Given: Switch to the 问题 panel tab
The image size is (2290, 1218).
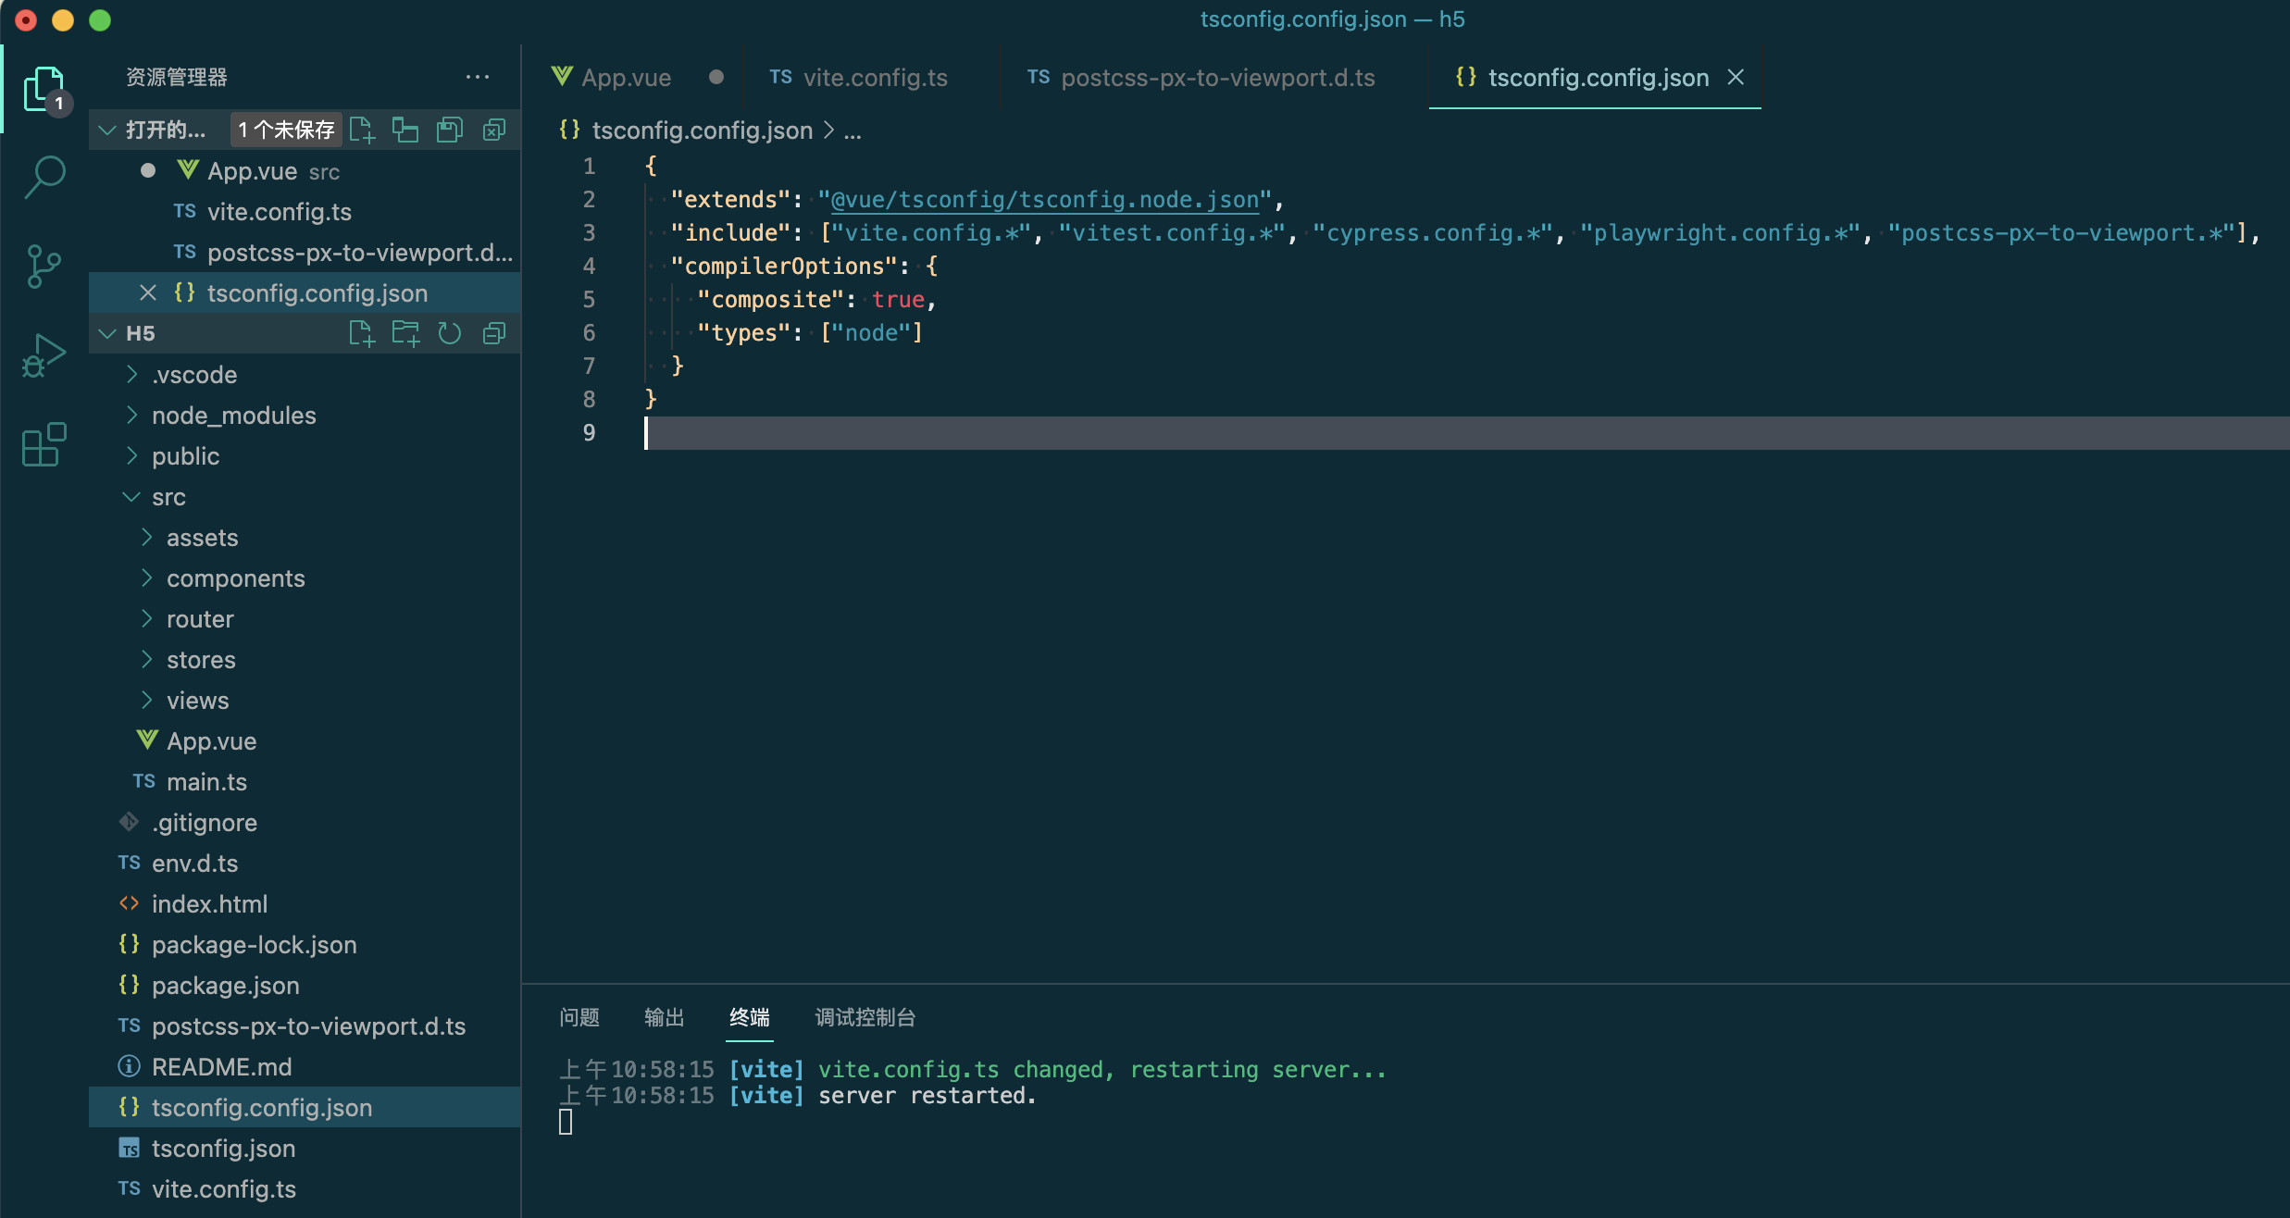Looking at the screenshot, I should (x=579, y=1017).
